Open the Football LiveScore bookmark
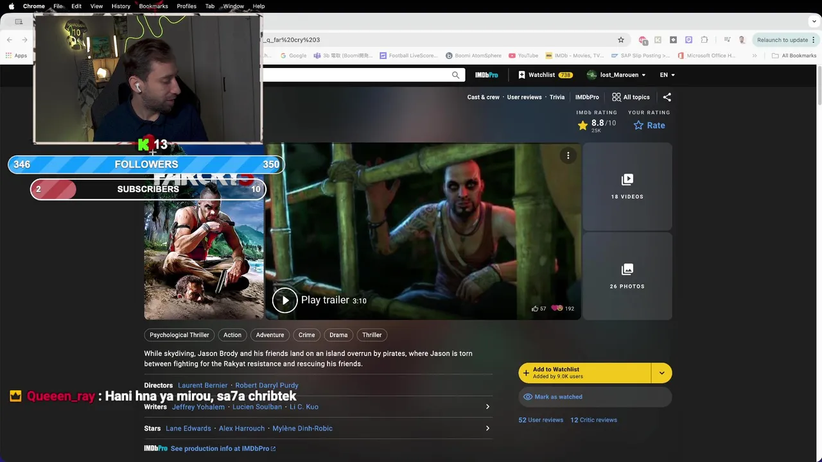This screenshot has width=822, height=462. (408, 56)
